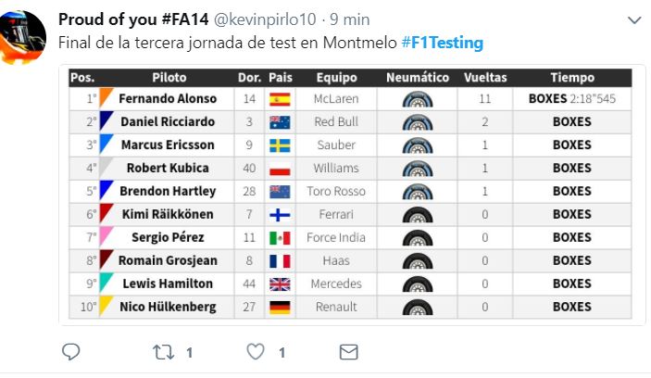Click the Australian flag beside Ricciardo

point(280,122)
